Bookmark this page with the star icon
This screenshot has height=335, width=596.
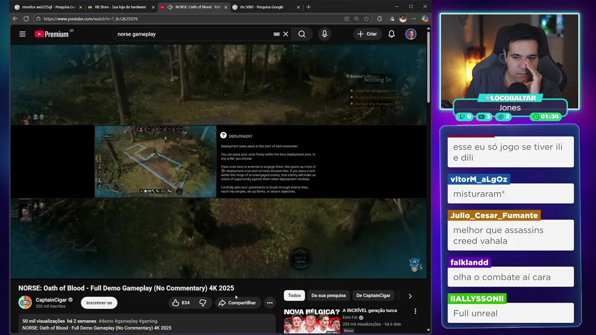(x=366, y=19)
